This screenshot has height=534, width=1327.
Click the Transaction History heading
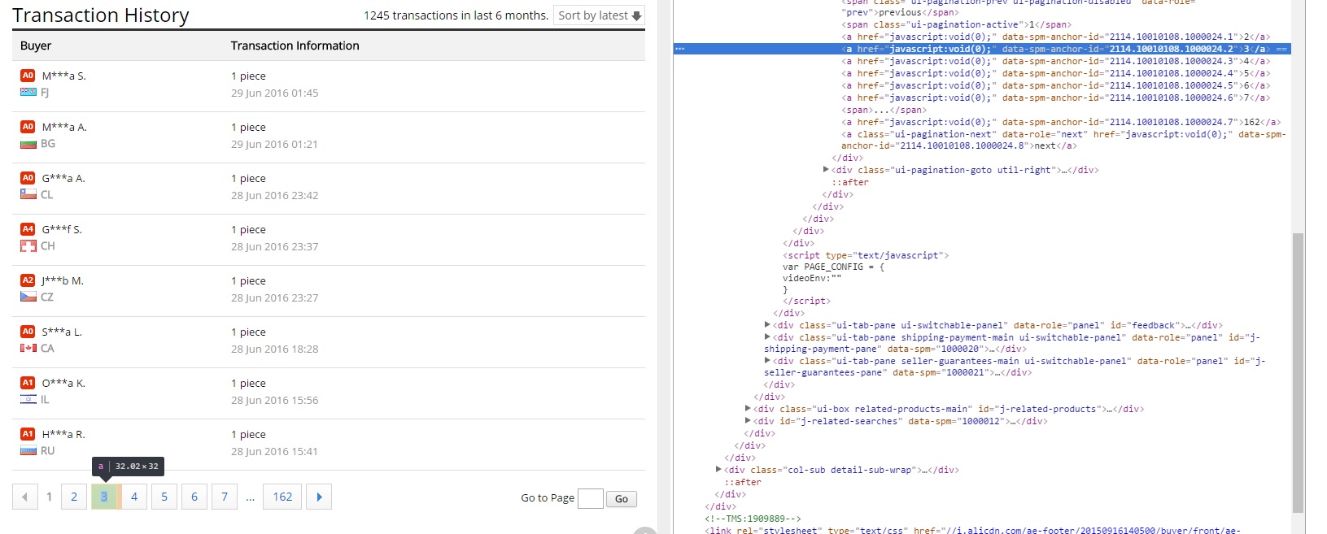[x=101, y=15]
